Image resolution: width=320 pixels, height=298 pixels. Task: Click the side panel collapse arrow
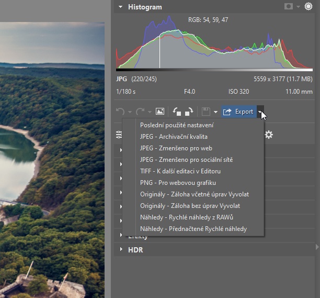317,247
